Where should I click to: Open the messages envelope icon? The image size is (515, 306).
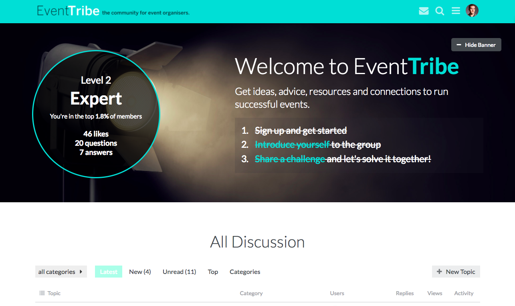pos(424,11)
